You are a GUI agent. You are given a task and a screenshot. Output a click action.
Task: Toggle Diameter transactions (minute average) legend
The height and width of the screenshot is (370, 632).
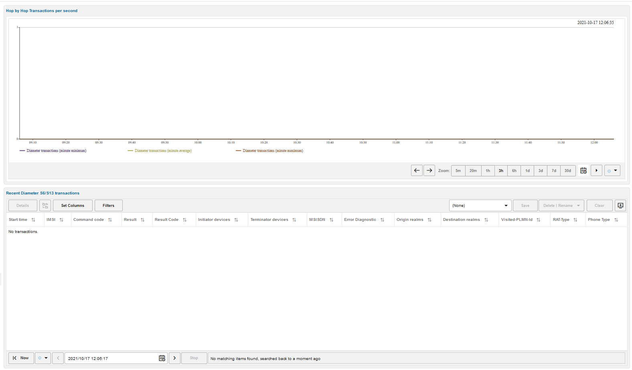pyautogui.click(x=160, y=151)
